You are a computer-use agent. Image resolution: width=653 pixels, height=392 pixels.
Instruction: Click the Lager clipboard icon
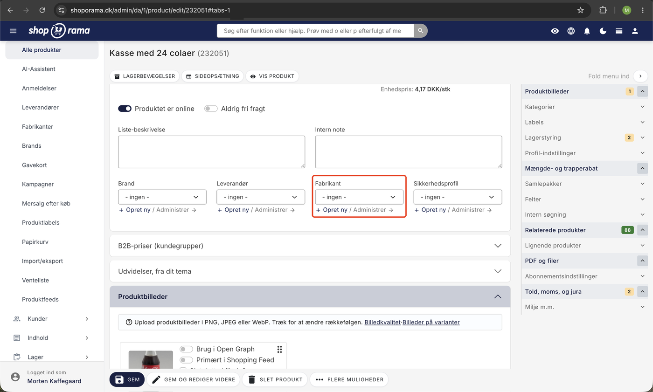(x=17, y=357)
